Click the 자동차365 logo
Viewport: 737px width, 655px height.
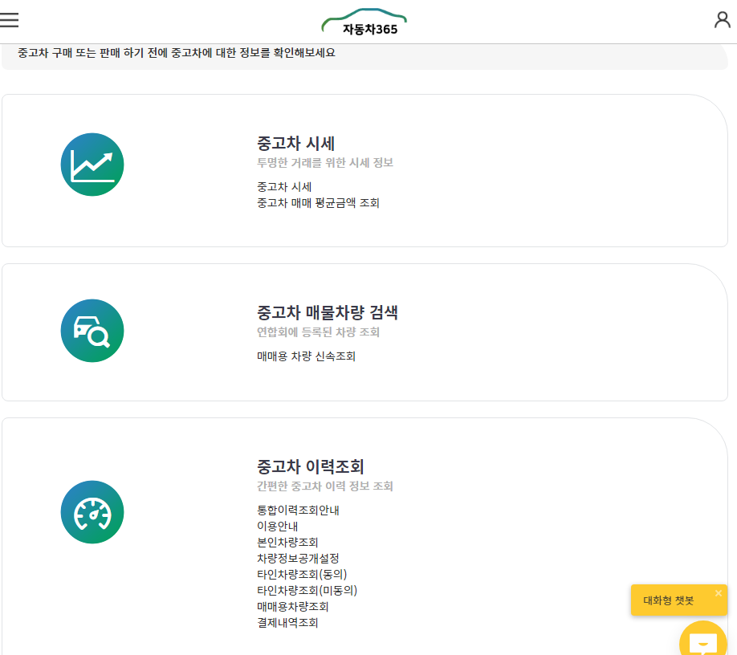[x=364, y=22]
